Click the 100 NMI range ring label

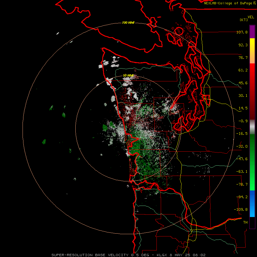point(128,23)
